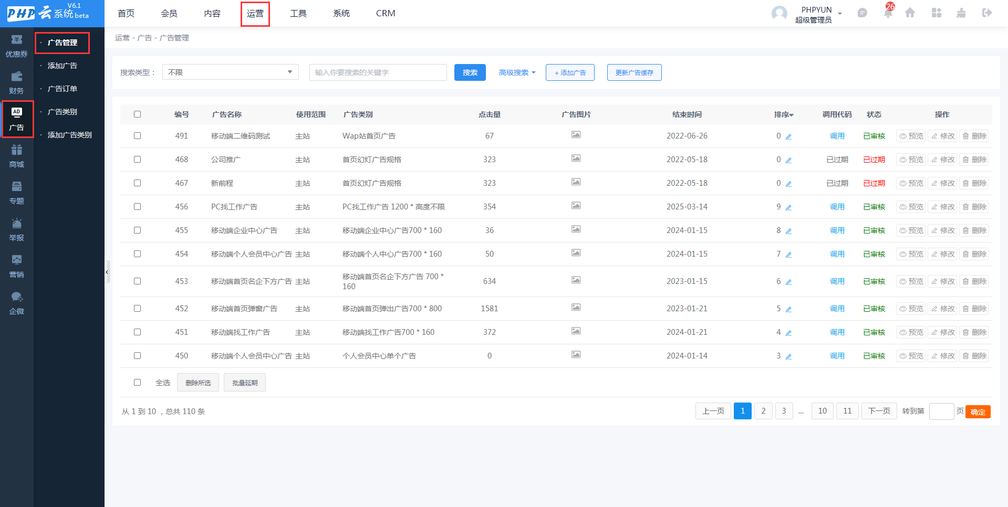Viewport: 1008px width, 507px height.
Task: Go to page 11 in pagination
Action: point(847,411)
